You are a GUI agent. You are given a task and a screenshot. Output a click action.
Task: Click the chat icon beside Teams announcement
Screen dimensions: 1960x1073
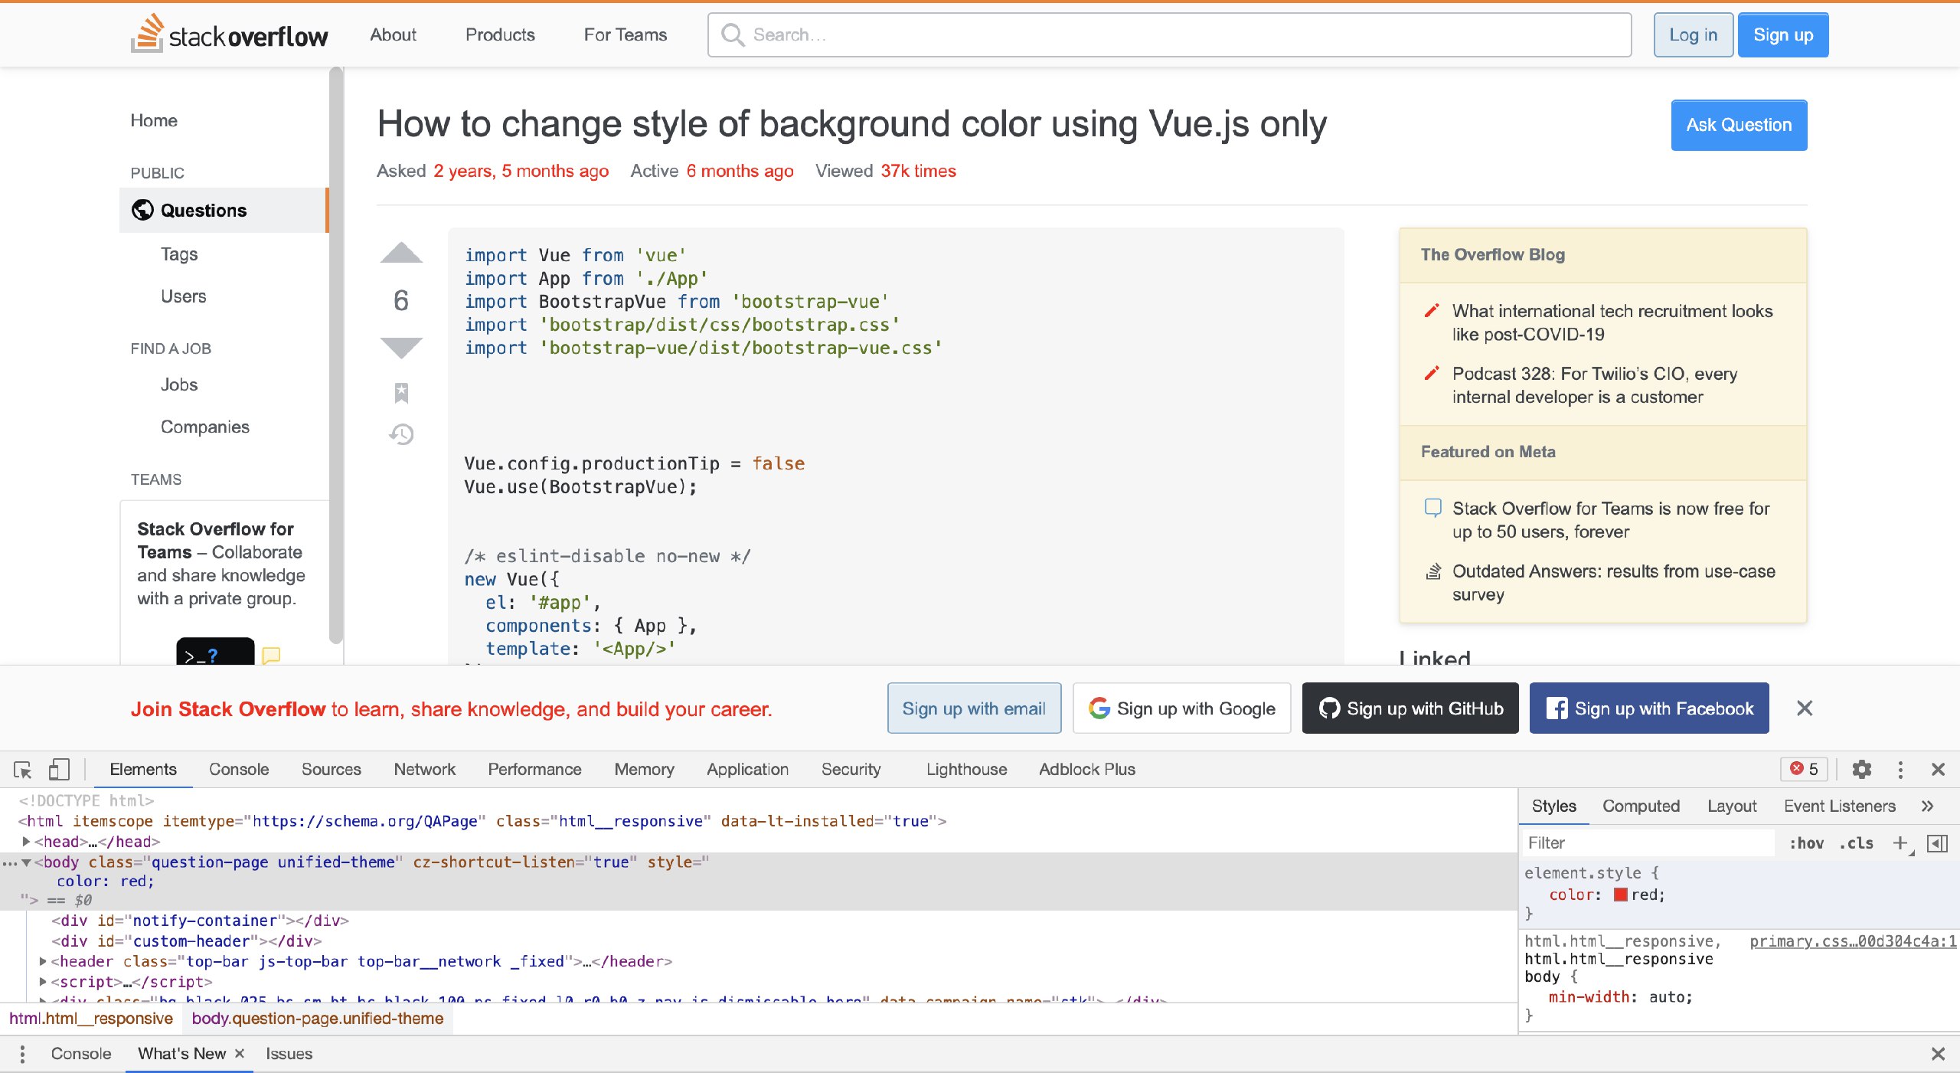coord(1432,508)
